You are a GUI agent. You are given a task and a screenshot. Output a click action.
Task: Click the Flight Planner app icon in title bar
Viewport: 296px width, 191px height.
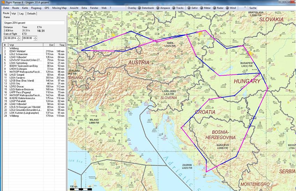(x=2, y=2)
